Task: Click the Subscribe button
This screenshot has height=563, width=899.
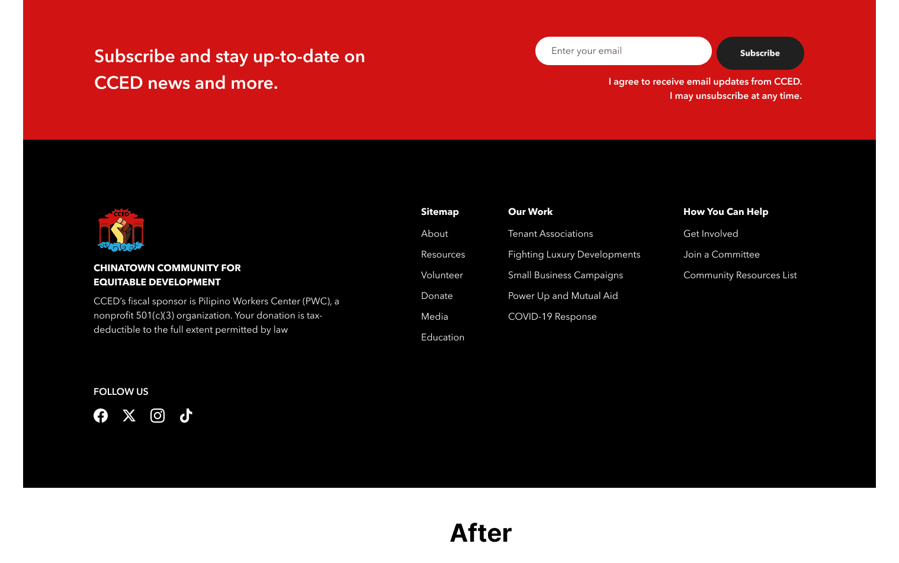Action: (x=760, y=53)
